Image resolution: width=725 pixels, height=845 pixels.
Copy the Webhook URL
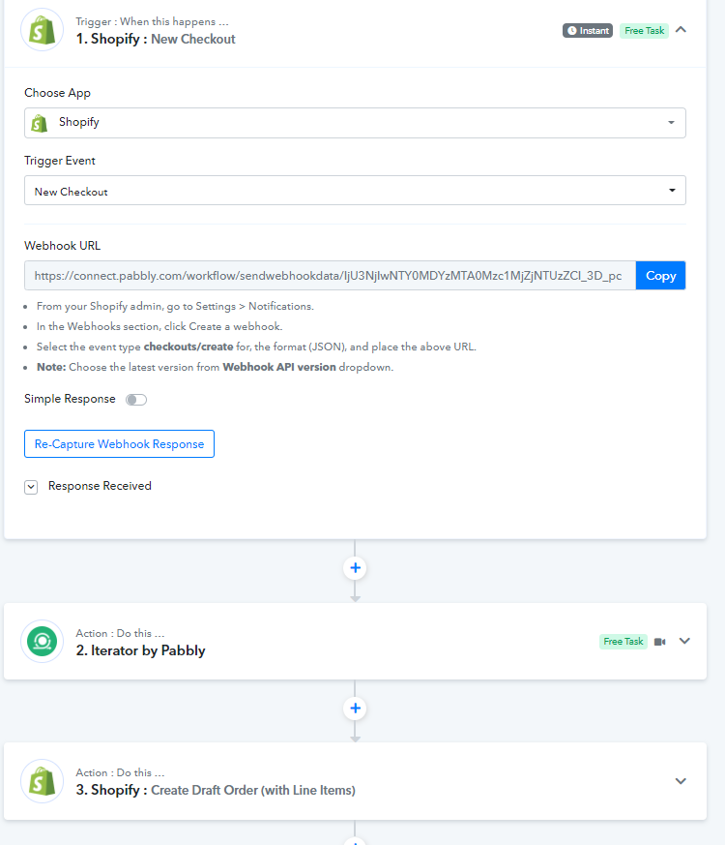660,276
